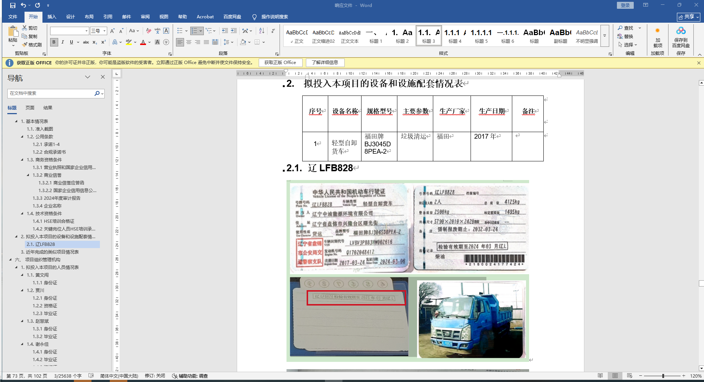The height and width of the screenshot is (382, 704).
Task: Increase font size with the grow-font icon
Action: pos(112,31)
